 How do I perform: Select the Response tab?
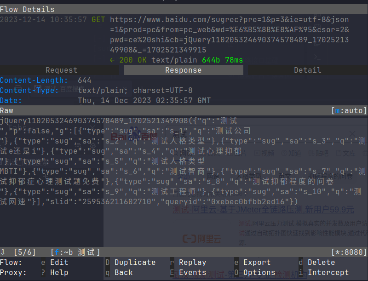click(183, 70)
